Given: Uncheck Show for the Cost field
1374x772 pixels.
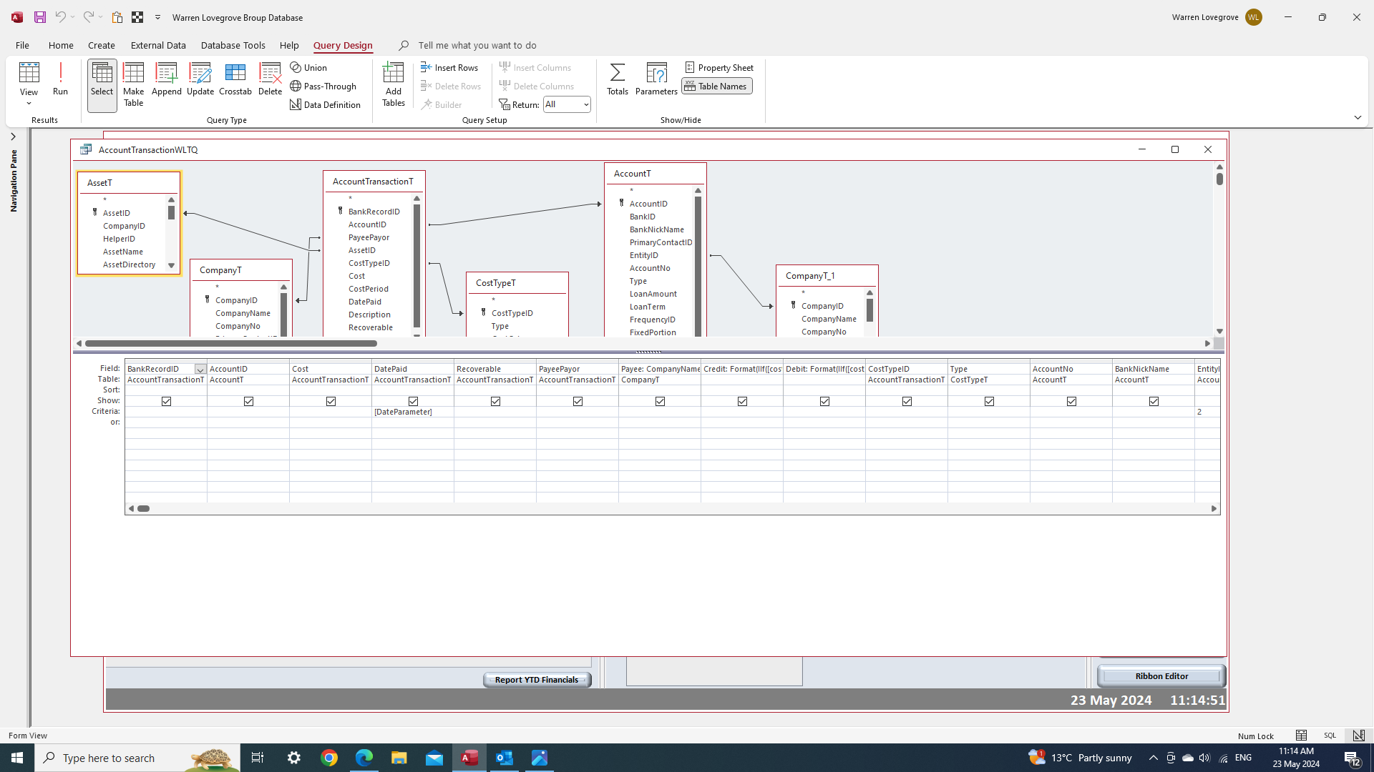Looking at the screenshot, I should point(331,401).
